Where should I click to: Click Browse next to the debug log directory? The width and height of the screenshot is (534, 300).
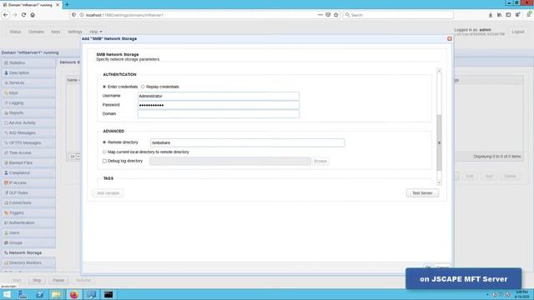[x=320, y=161]
